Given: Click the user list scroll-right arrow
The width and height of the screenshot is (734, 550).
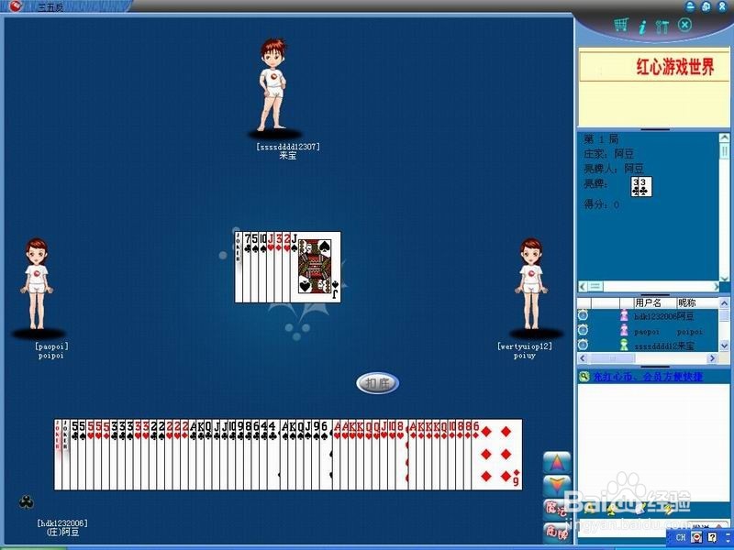Looking at the screenshot, I should point(712,358).
